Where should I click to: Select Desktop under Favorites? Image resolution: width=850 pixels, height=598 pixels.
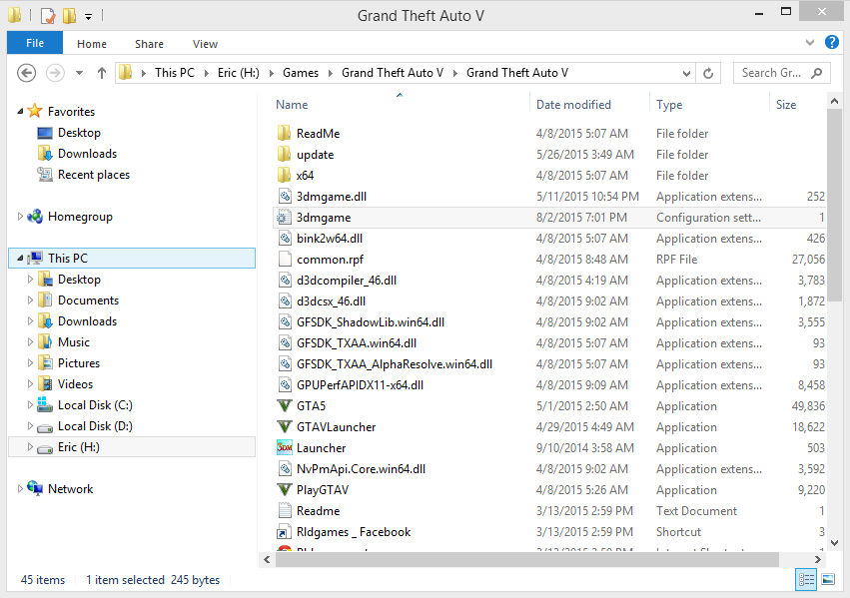click(x=79, y=133)
